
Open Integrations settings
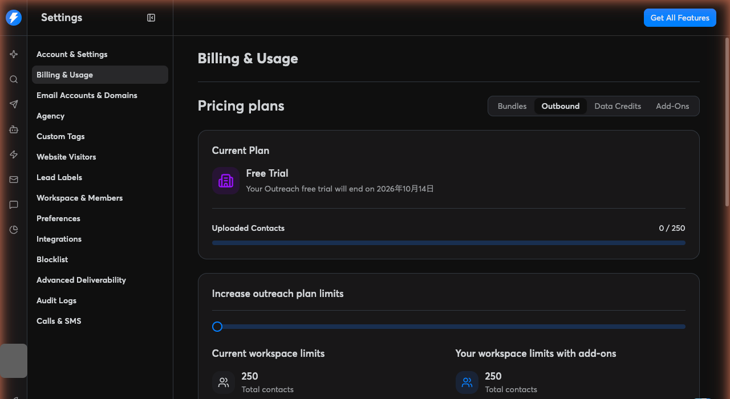tap(100, 239)
